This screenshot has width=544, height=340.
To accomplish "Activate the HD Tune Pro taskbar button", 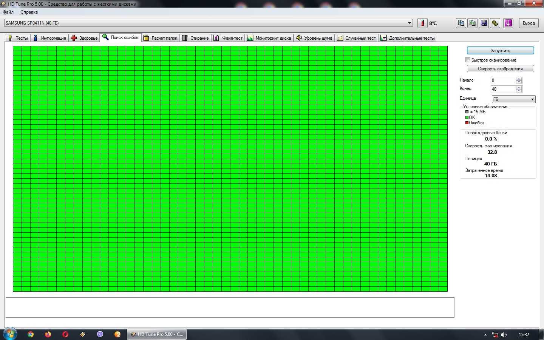I will (157, 334).
